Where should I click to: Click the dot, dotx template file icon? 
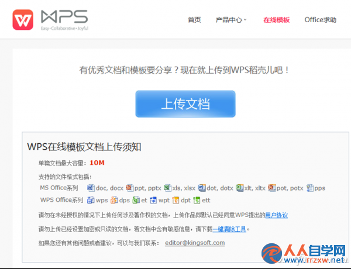(x=202, y=188)
